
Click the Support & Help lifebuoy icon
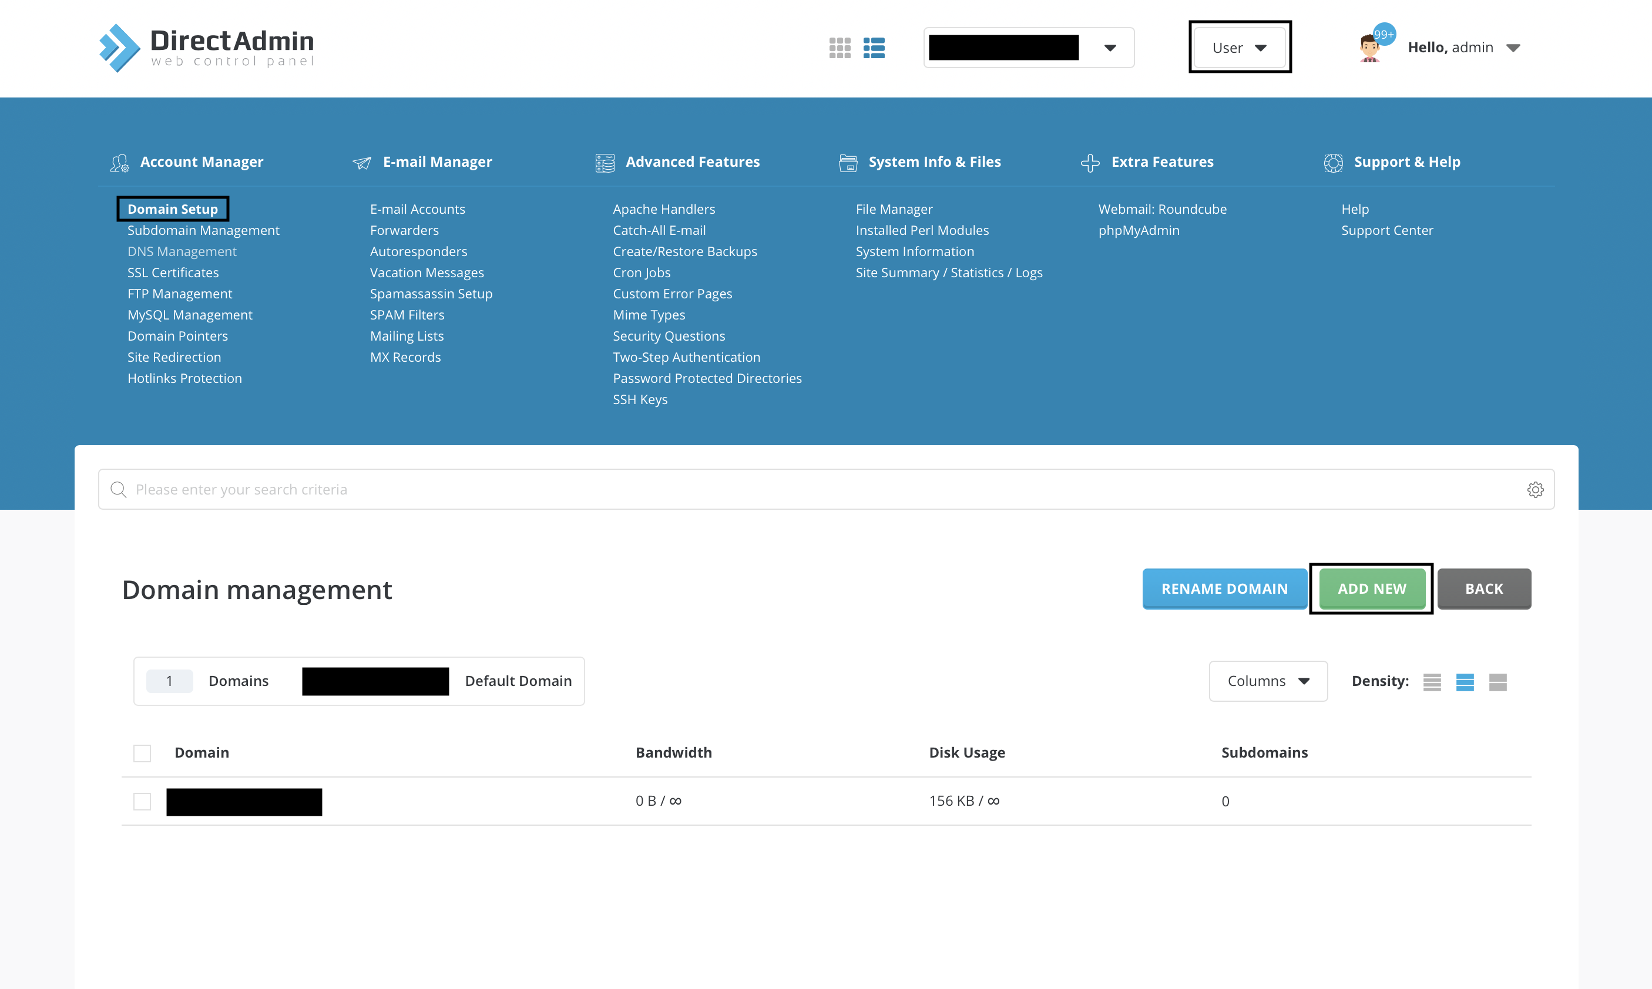[x=1332, y=163]
